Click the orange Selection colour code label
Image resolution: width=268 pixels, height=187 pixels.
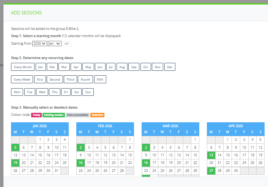(x=97, y=115)
